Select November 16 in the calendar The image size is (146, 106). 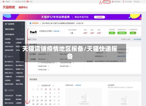click(x=50, y=100)
